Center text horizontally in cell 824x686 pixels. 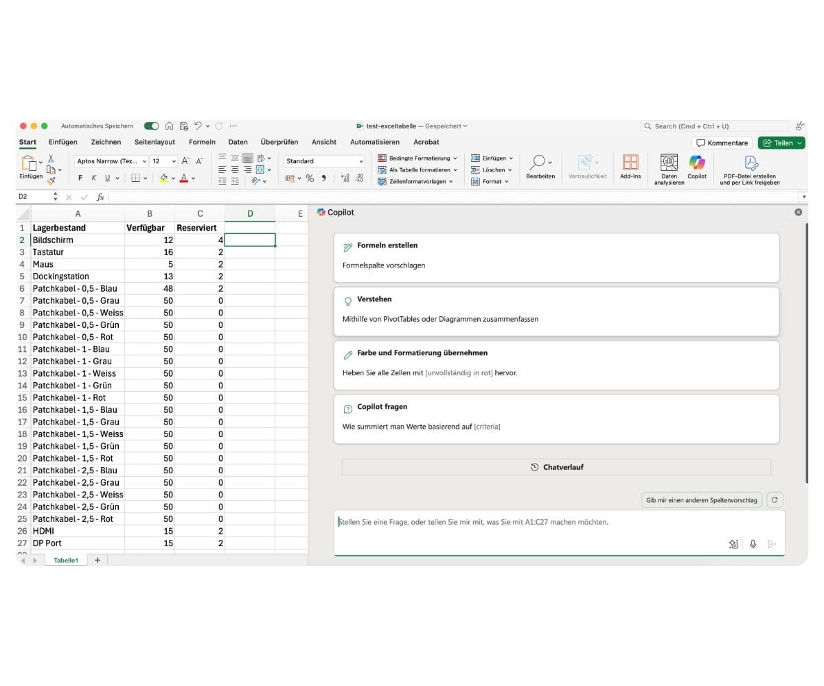[x=235, y=169]
